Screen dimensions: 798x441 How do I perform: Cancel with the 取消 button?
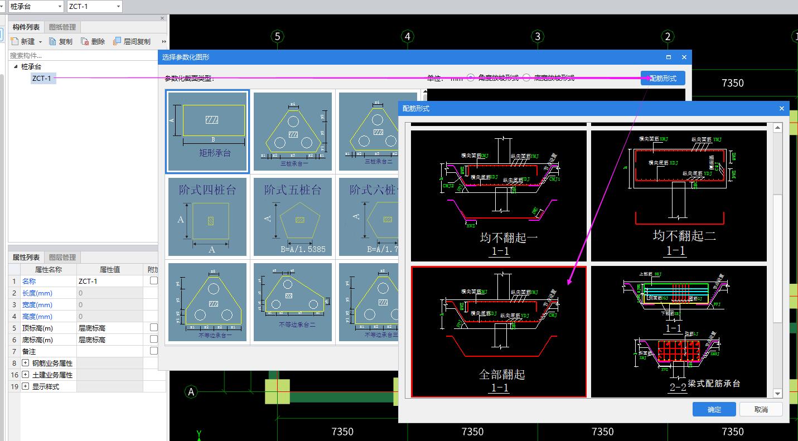click(x=761, y=409)
